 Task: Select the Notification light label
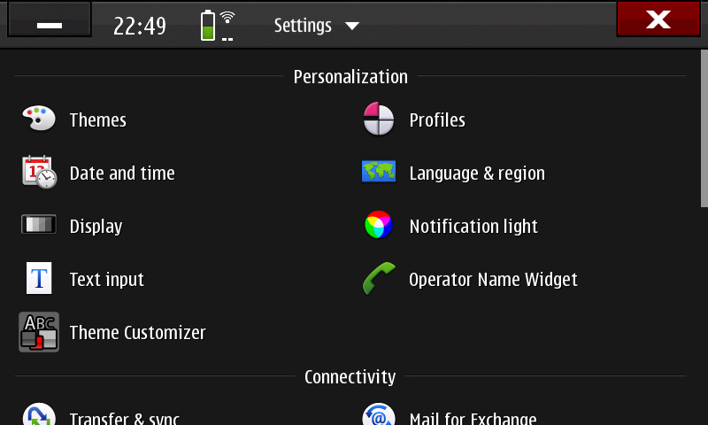(473, 227)
